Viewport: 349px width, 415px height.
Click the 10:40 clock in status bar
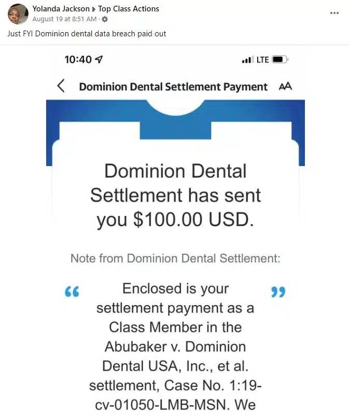click(78, 60)
